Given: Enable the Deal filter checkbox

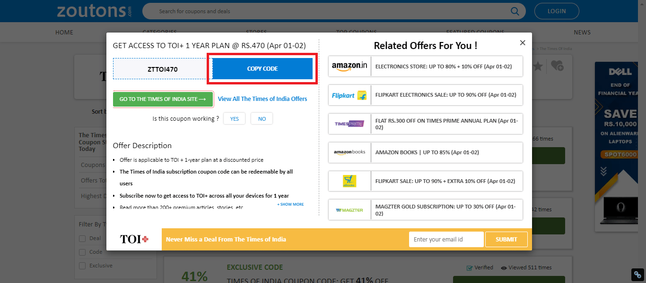Looking at the screenshot, I should [81, 238].
